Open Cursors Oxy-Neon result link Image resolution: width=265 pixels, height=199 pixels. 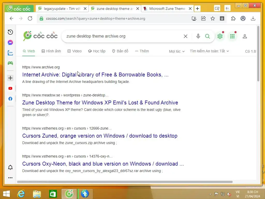click(103, 164)
